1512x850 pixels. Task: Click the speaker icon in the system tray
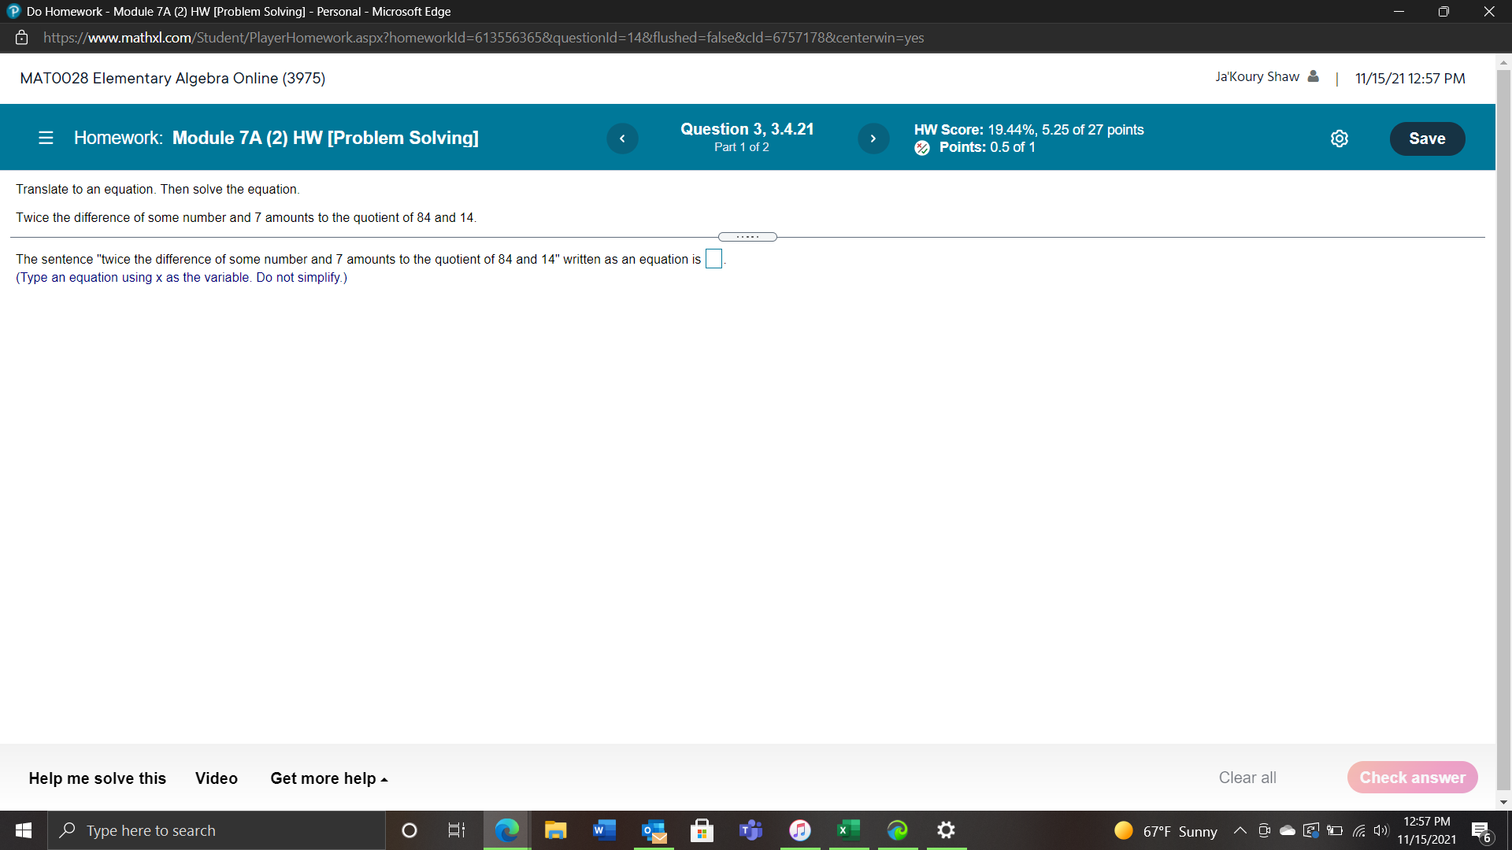pyautogui.click(x=1382, y=830)
